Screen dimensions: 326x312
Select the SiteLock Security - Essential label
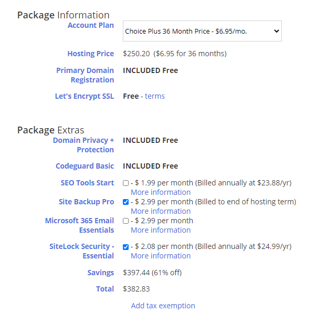[x=83, y=251]
